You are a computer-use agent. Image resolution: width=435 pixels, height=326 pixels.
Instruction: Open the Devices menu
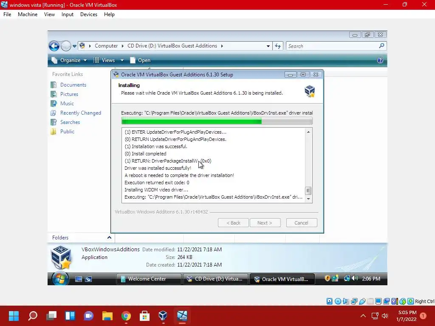point(89,14)
